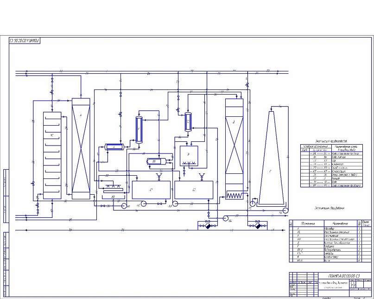Select the horizontal drum separator symbol
This screenshot has height=299, width=374.
[x=156, y=161]
